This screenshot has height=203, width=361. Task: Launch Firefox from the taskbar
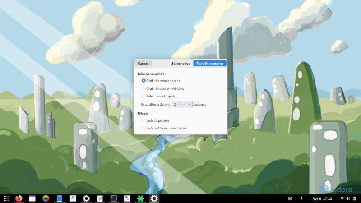19,198
